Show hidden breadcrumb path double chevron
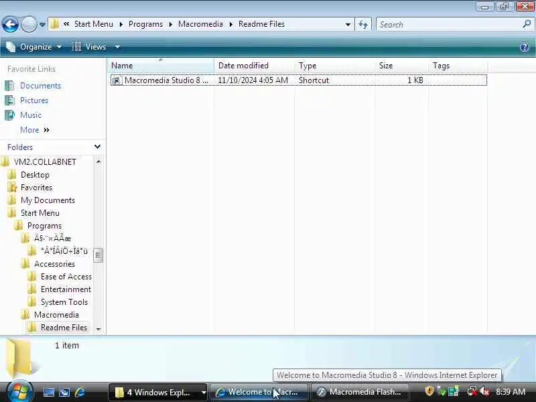 point(66,24)
